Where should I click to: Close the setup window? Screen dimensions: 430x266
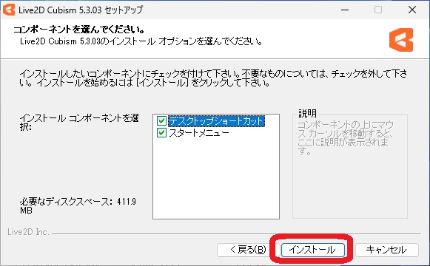click(x=412, y=10)
